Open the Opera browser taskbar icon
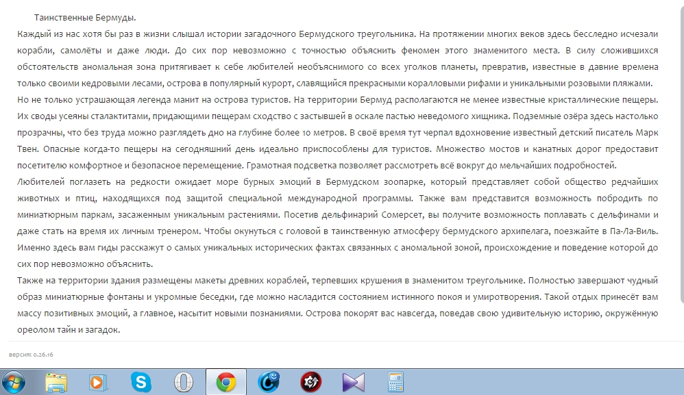 (x=184, y=383)
